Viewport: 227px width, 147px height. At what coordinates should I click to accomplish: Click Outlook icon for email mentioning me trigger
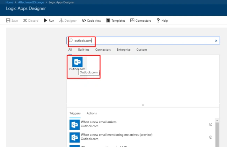(74, 138)
